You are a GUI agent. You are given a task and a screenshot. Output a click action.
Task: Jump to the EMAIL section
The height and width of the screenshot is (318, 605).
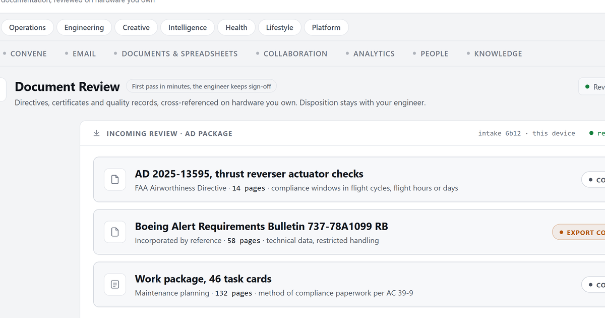(x=80, y=54)
